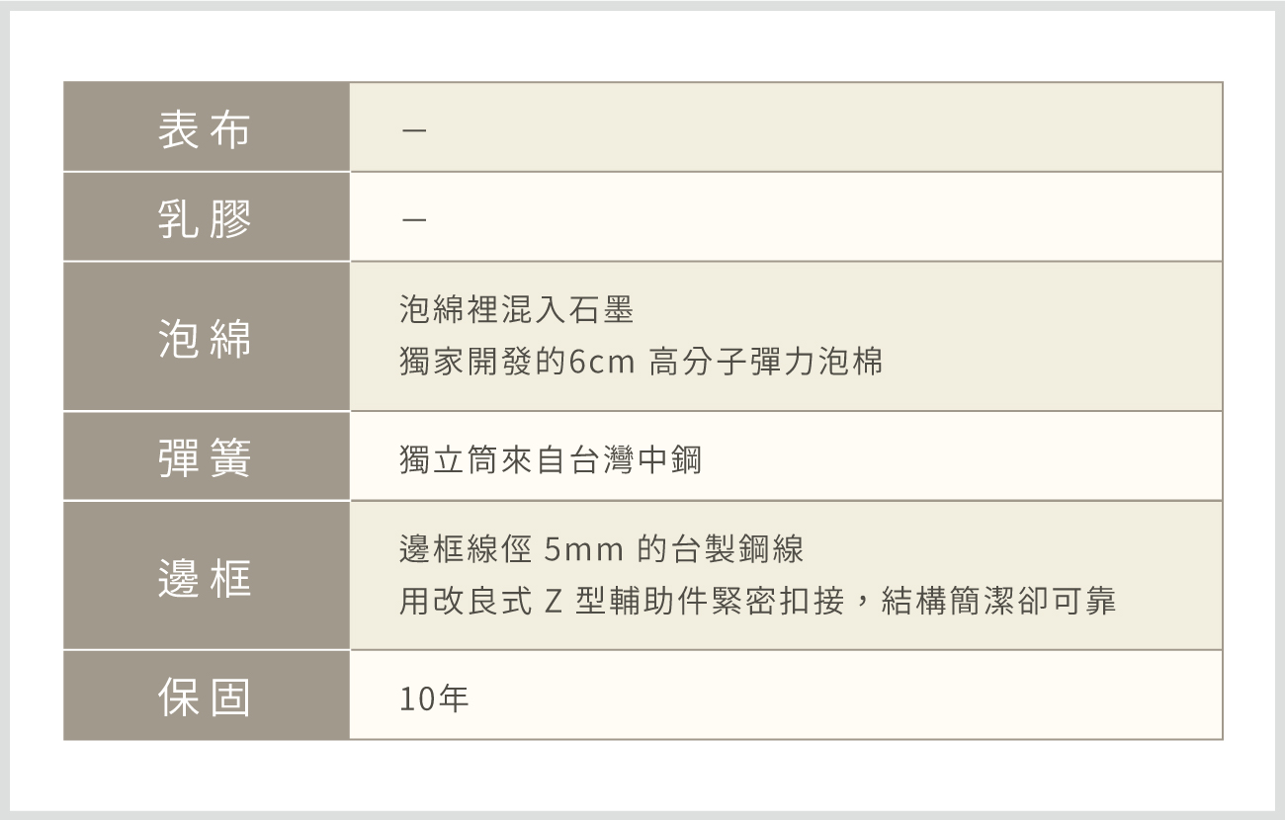This screenshot has width=1285, height=820.
Task: Click the text 泡綿裡混入石墨
Action: pyautogui.click(x=516, y=311)
